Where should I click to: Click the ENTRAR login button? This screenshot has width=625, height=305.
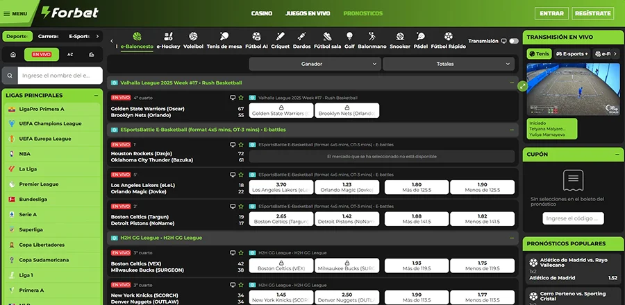[551, 13]
